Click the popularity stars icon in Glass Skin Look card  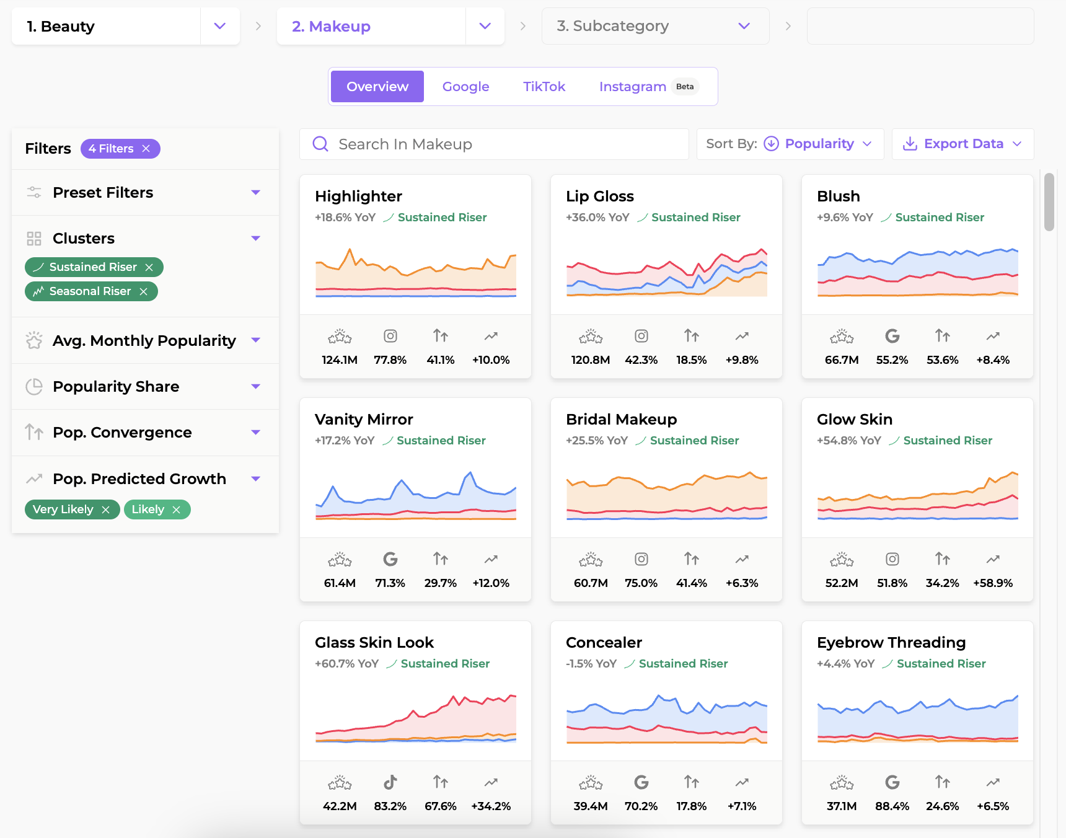(x=340, y=782)
